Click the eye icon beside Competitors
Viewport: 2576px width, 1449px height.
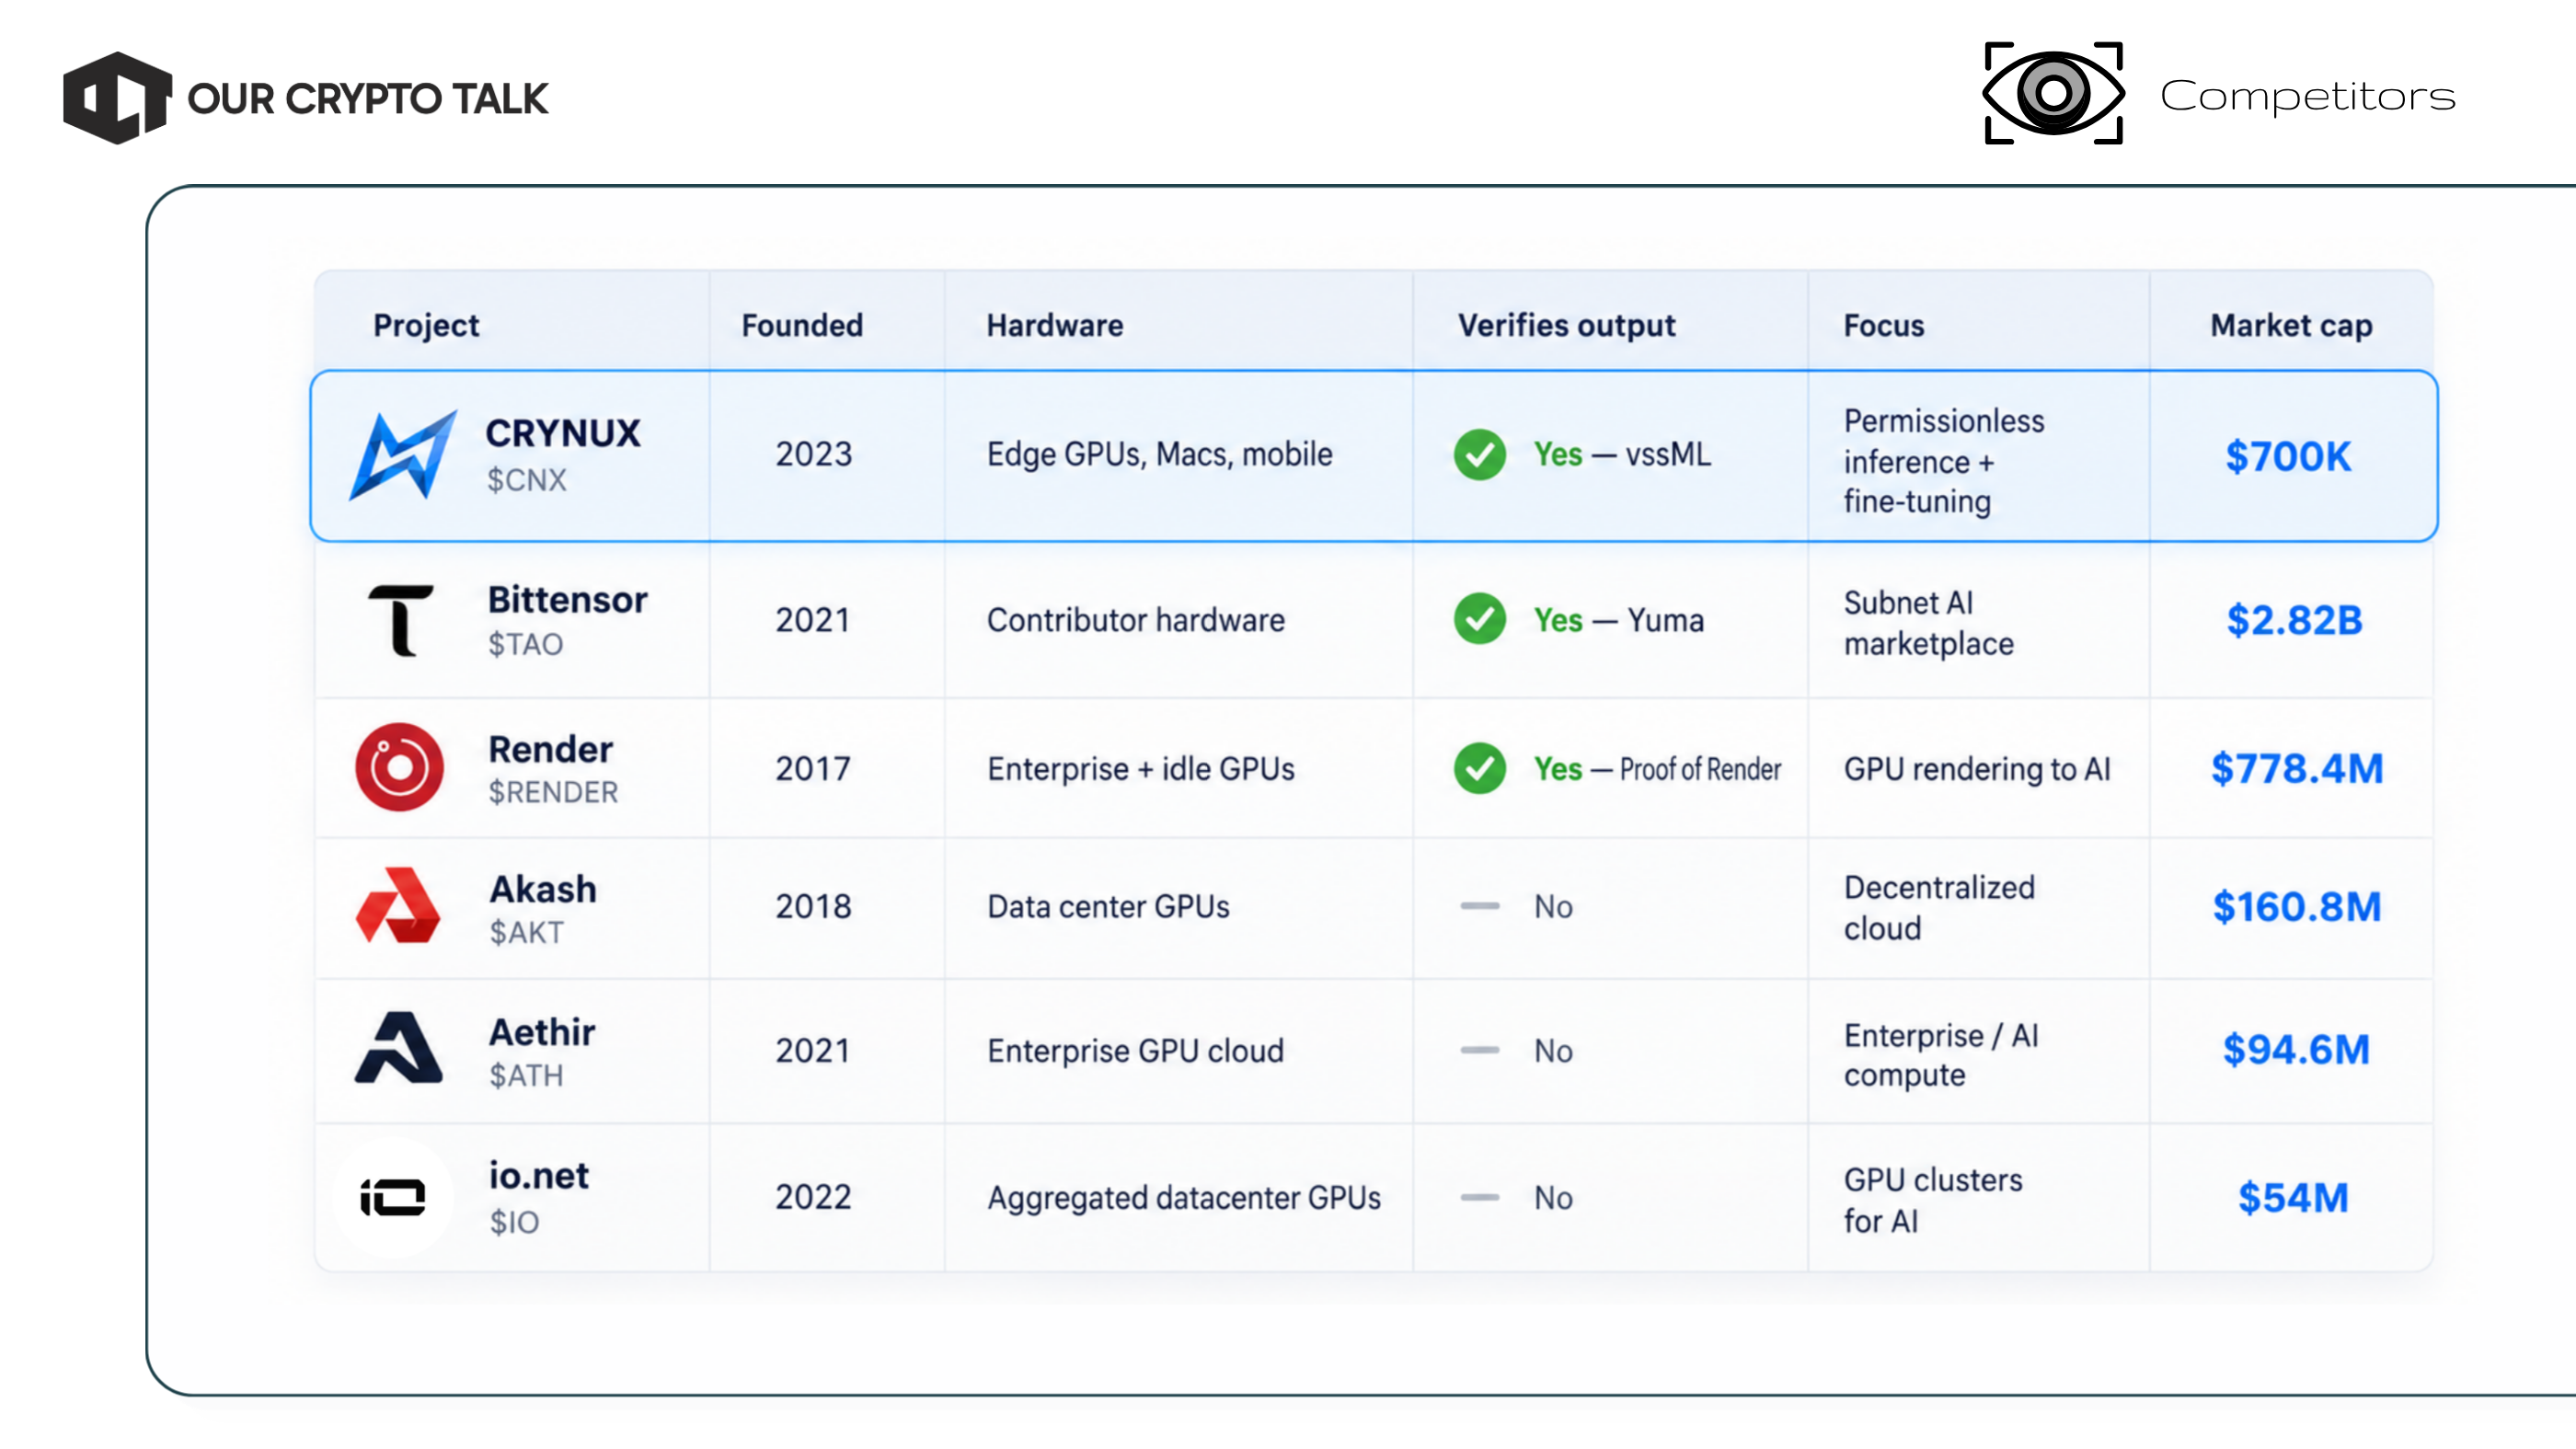[2053, 93]
